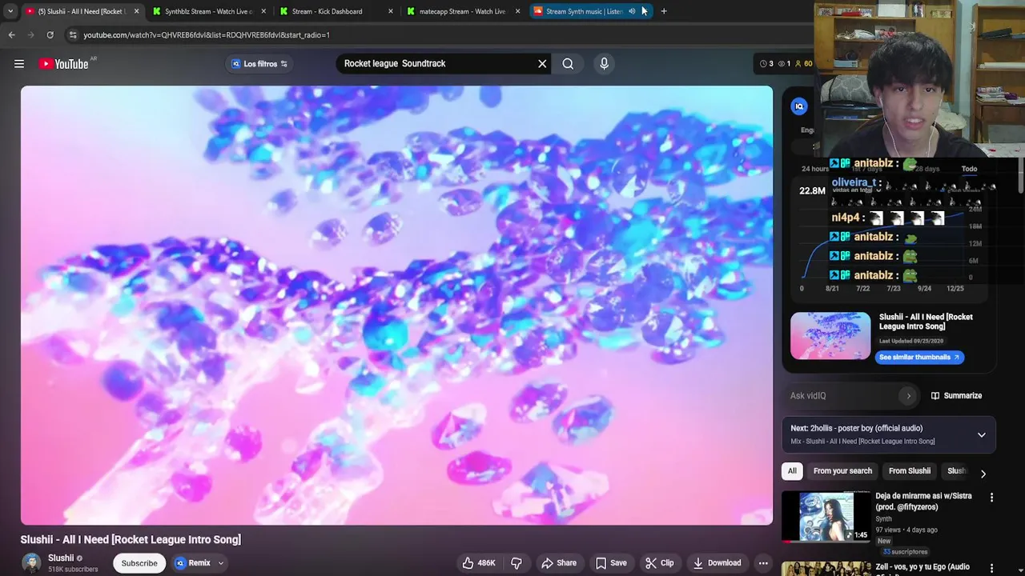Click in the search field 'Rocket league Soundtrack'
Viewport: 1025px width, 576px height.
436,64
